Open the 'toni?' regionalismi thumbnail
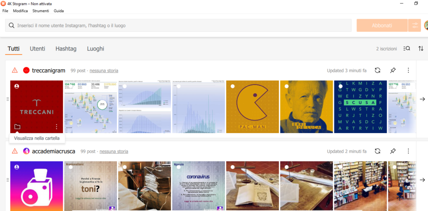This screenshot has width=428, height=211. tap(90, 186)
